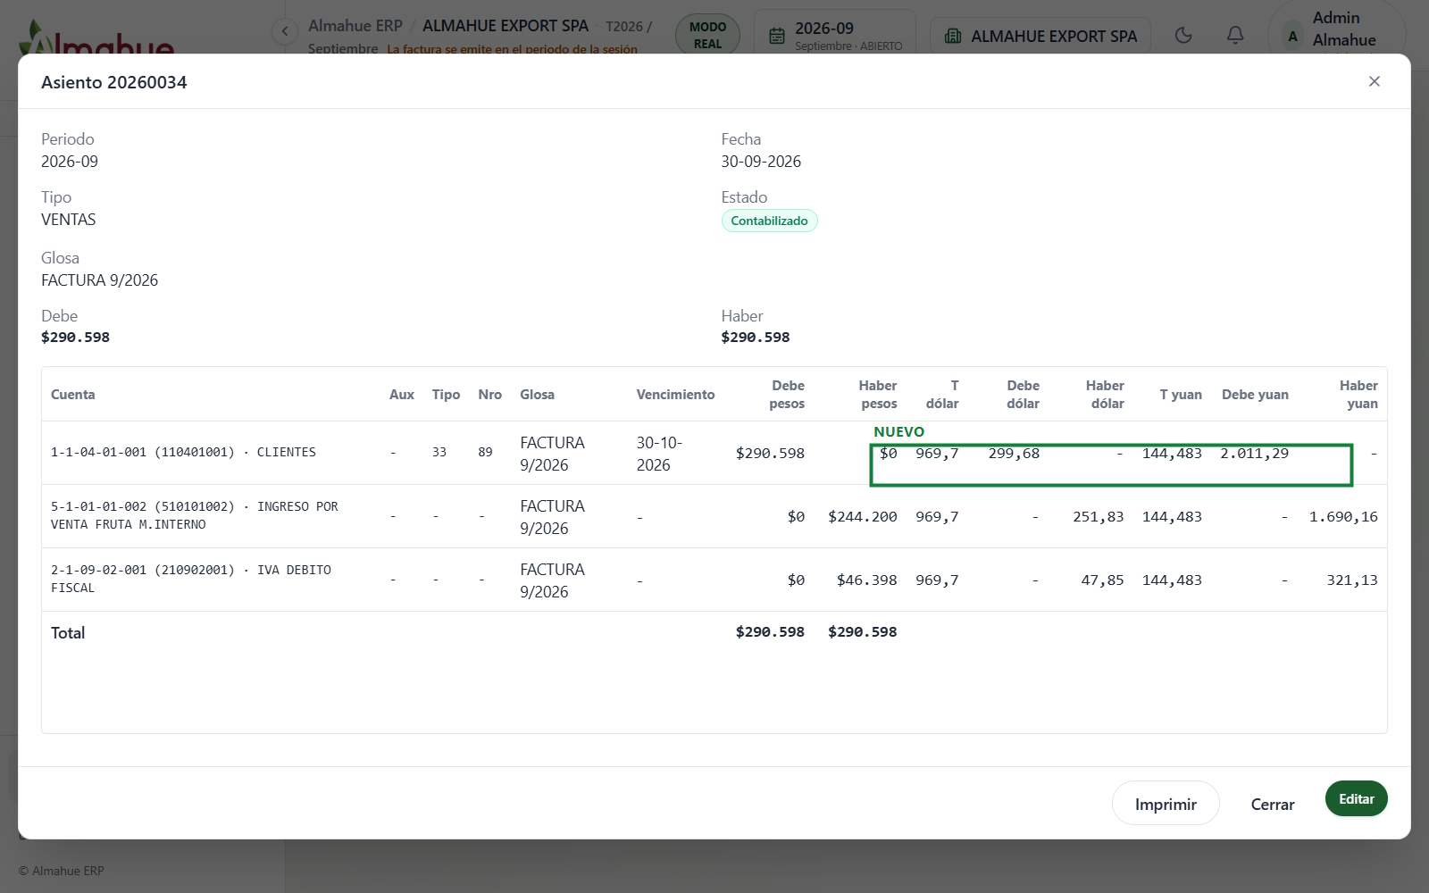The width and height of the screenshot is (1429, 893).
Task: Select the CLIENTES account row
Action: pos(714,453)
